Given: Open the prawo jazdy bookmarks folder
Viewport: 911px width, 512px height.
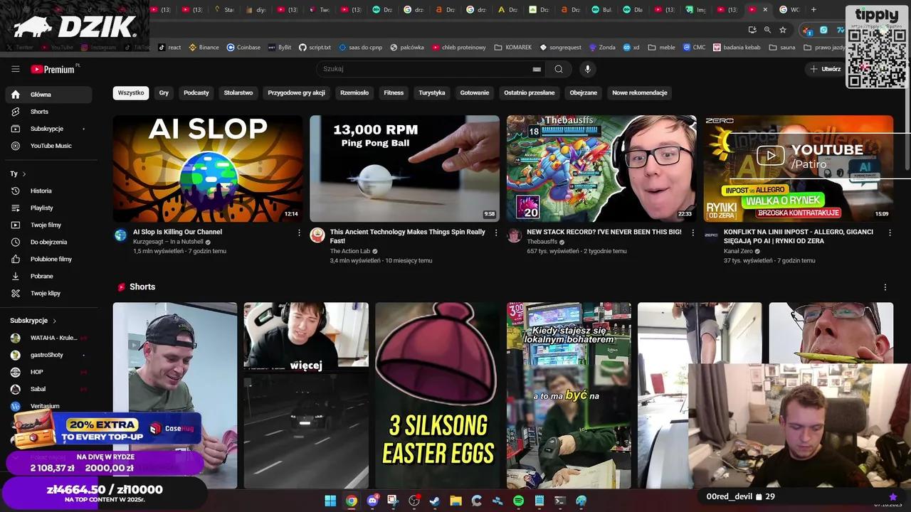Looking at the screenshot, I should coord(824,48).
